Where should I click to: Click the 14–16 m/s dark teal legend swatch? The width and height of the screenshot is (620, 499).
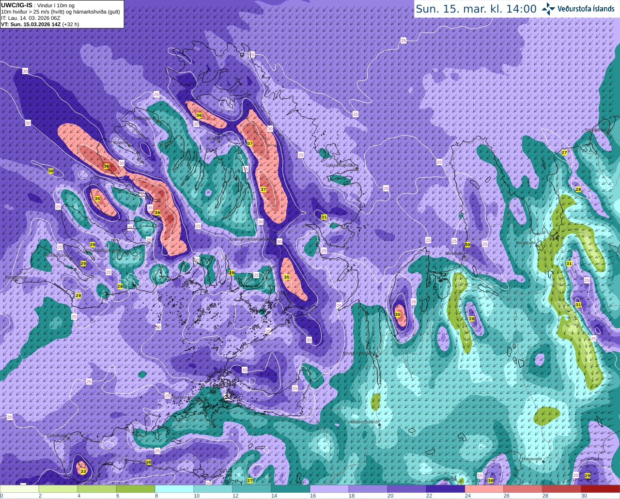coord(291,489)
